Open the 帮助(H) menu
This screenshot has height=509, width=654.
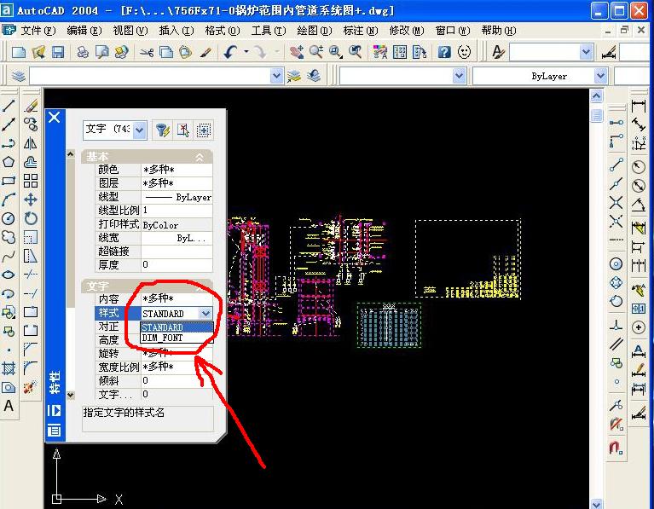(x=499, y=31)
